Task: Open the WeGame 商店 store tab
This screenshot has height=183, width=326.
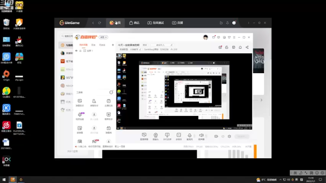Action: [134, 23]
